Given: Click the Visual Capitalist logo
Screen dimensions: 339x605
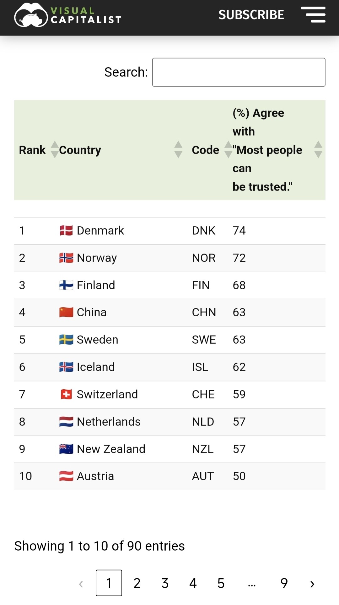Looking at the screenshot, I should pyautogui.click(x=68, y=15).
